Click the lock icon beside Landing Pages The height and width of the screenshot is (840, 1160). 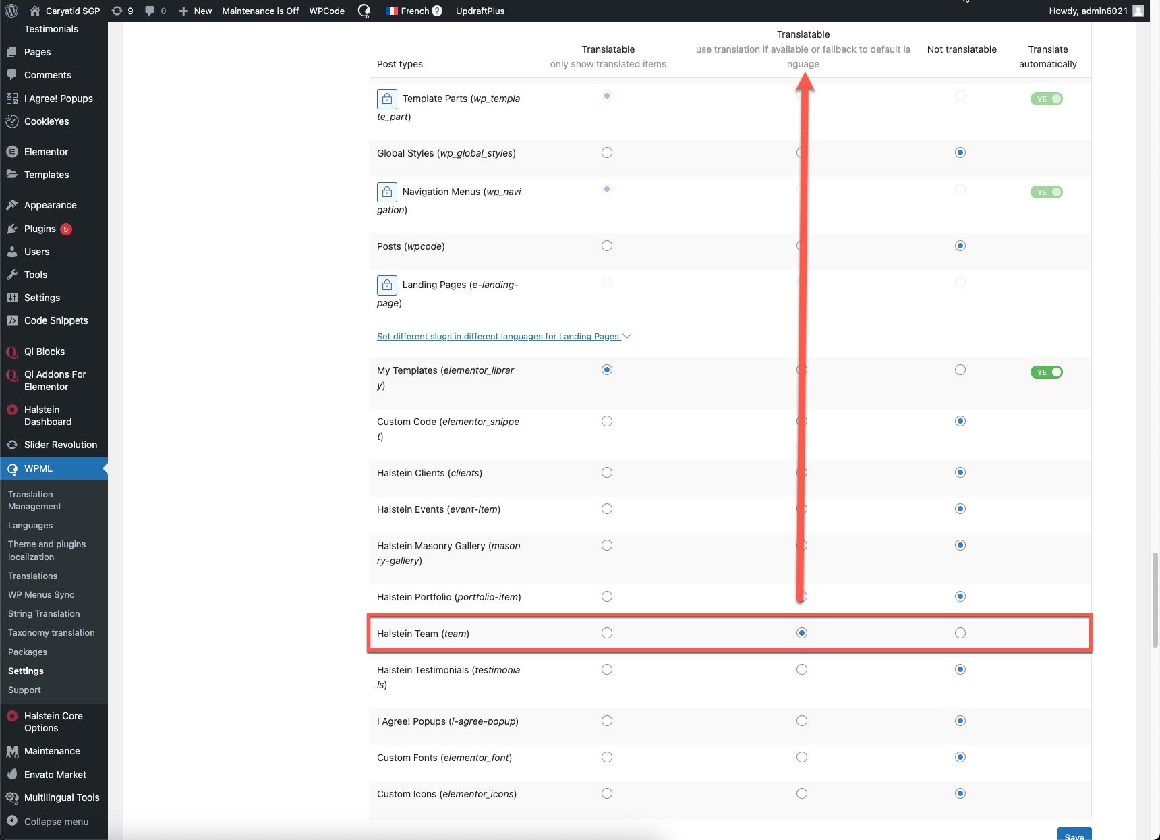(387, 285)
